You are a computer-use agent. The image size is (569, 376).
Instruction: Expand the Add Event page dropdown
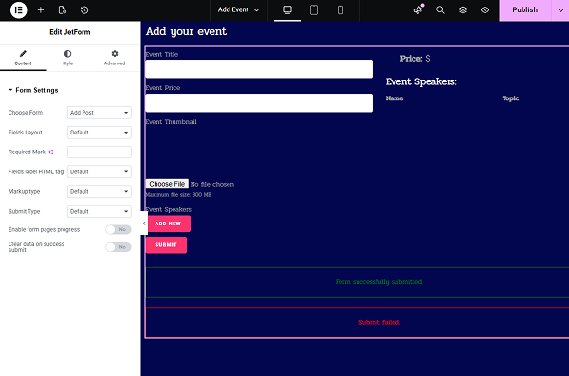pyautogui.click(x=238, y=9)
